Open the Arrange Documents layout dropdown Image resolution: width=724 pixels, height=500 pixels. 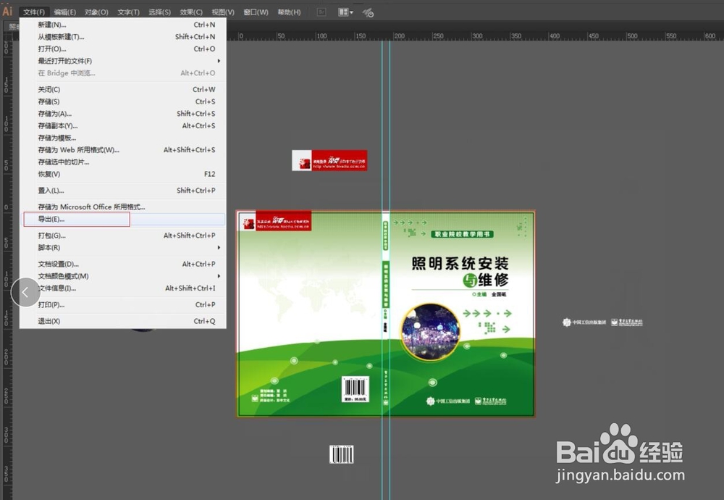pos(345,12)
